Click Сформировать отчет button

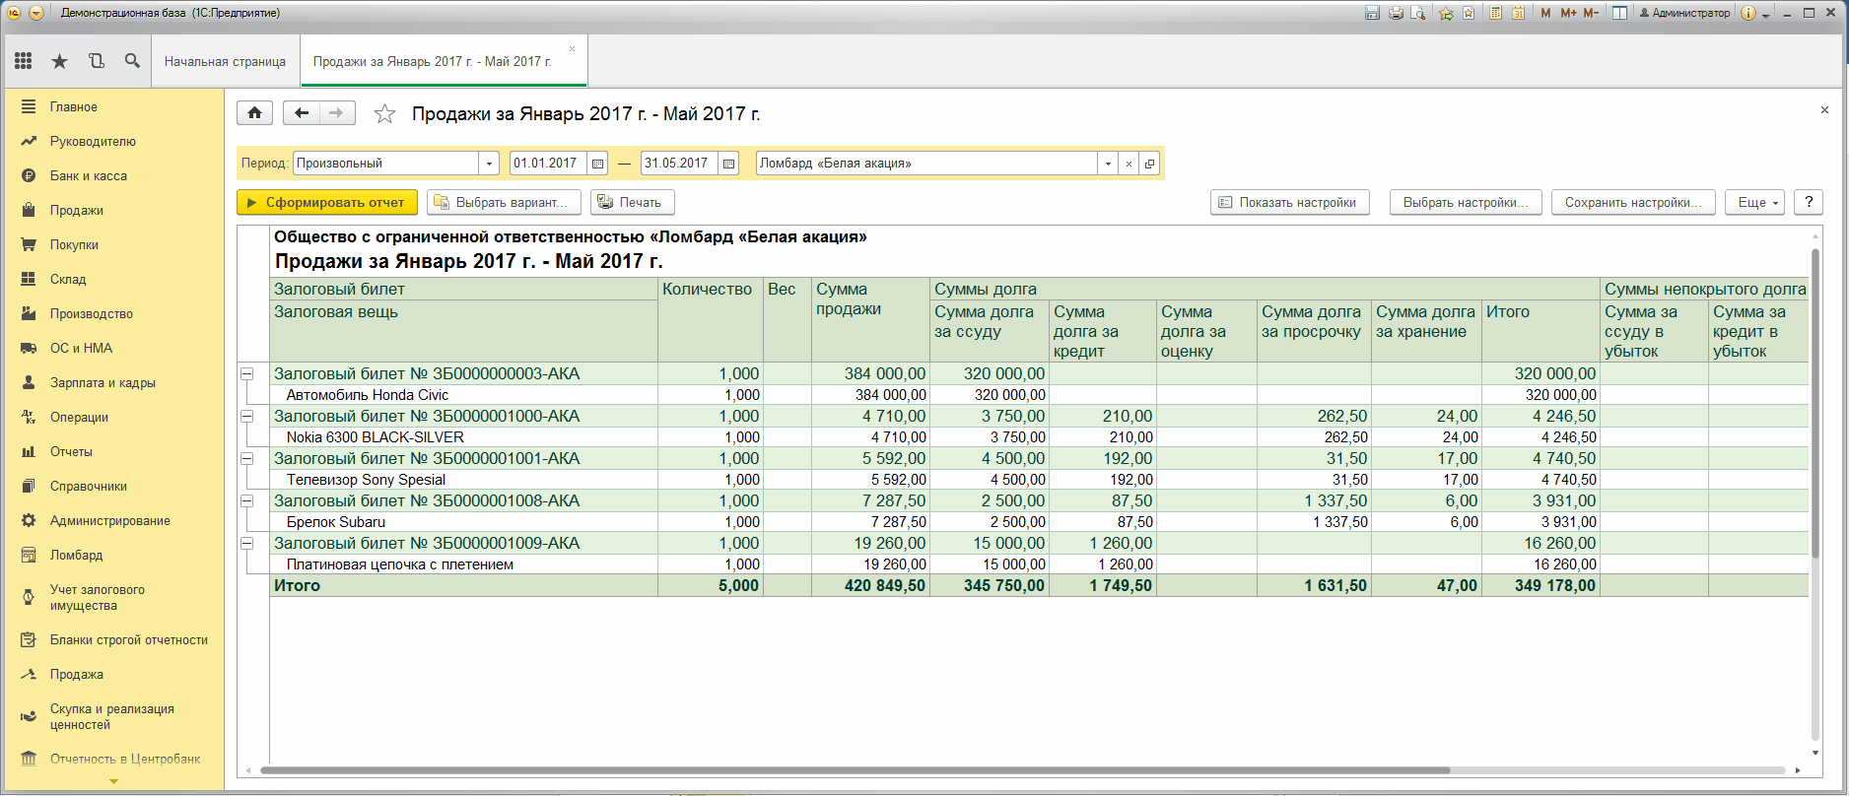(x=327, y=202)
